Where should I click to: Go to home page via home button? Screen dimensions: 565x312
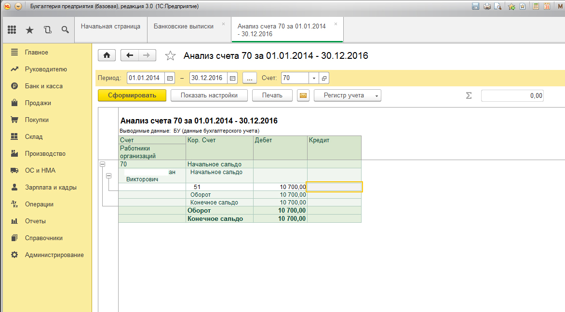pos(107,55)
